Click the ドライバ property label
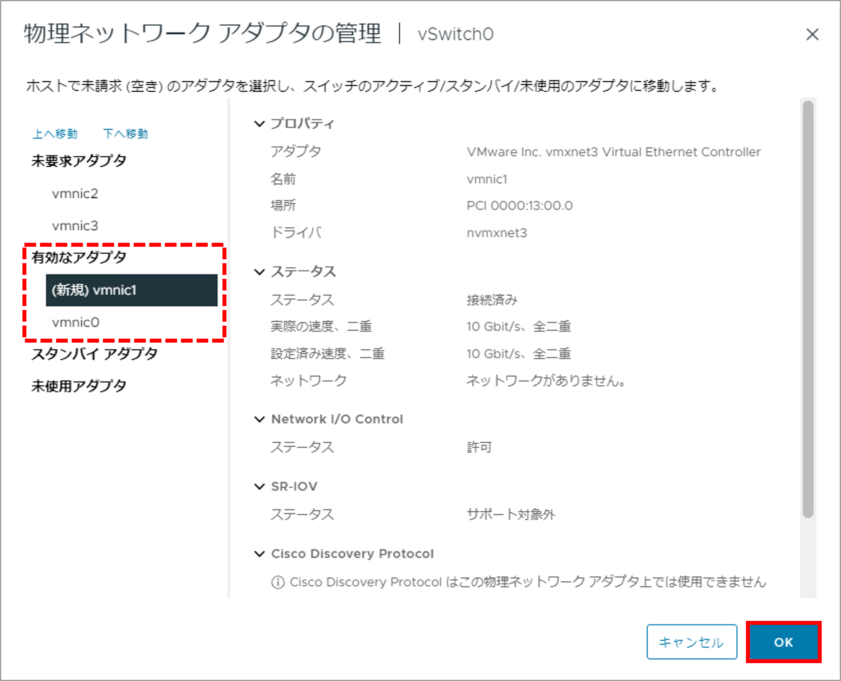 point(296,233)
